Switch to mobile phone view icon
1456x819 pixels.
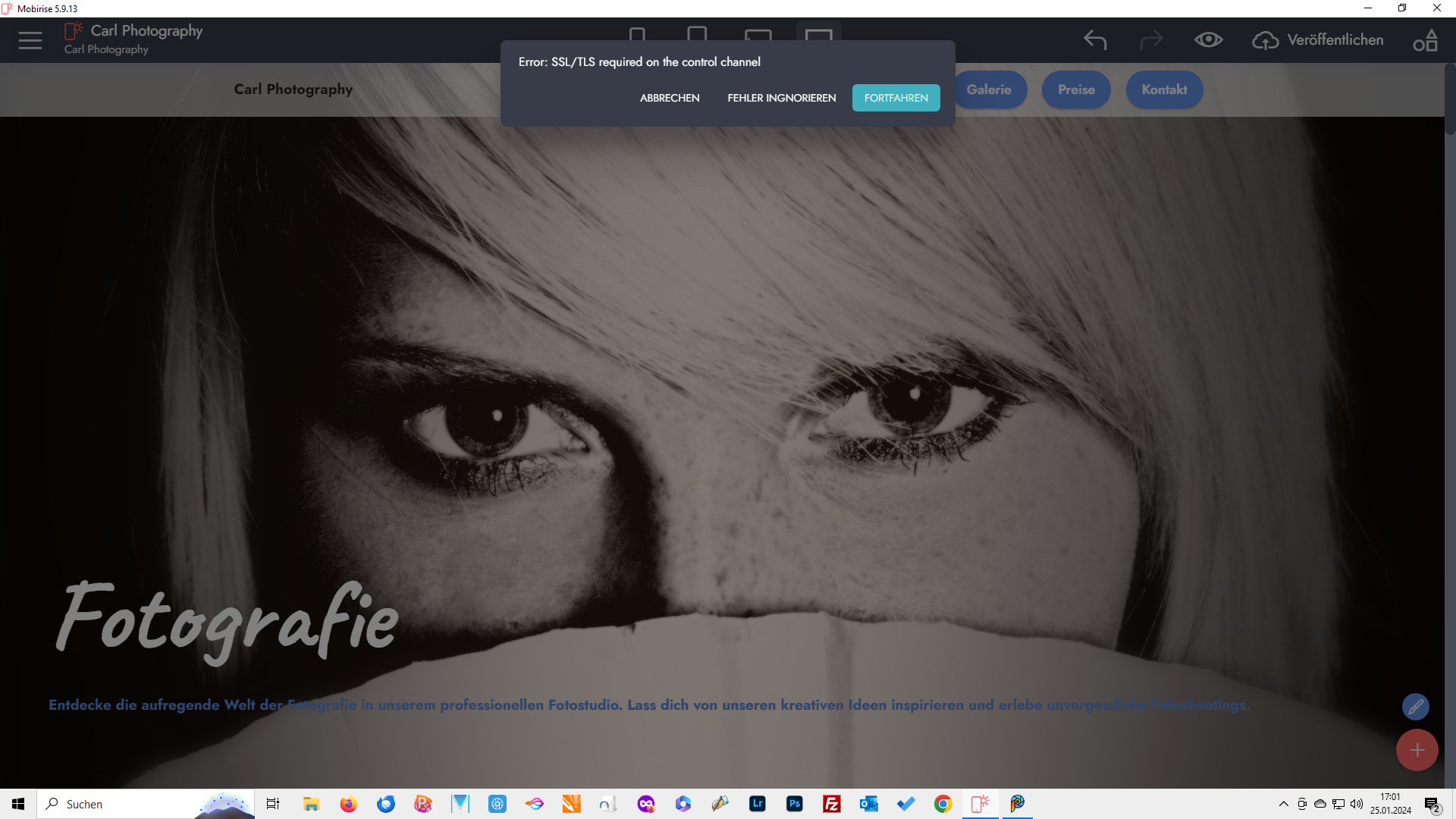coord(637,34)
